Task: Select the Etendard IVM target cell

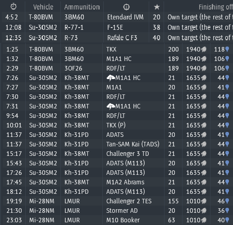Action: click(125, 17)
